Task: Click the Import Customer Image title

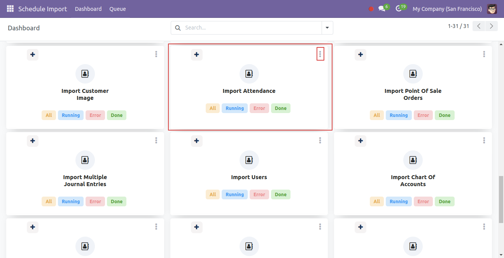Action: click(85, 94)
